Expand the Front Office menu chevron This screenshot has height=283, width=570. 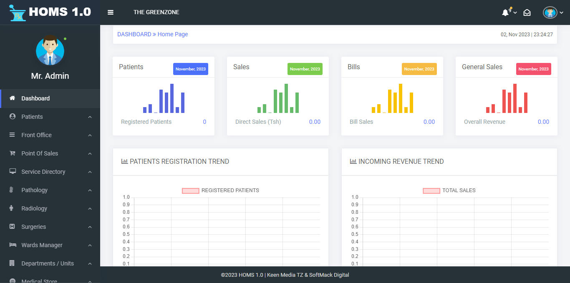[90, 135]
